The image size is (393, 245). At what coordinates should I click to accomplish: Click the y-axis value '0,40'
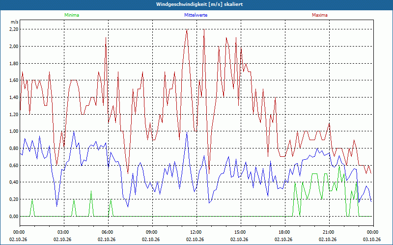[14, 182]
